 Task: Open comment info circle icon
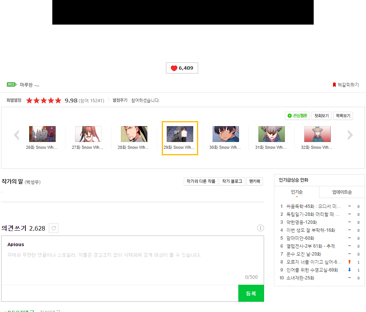(261, 228)
